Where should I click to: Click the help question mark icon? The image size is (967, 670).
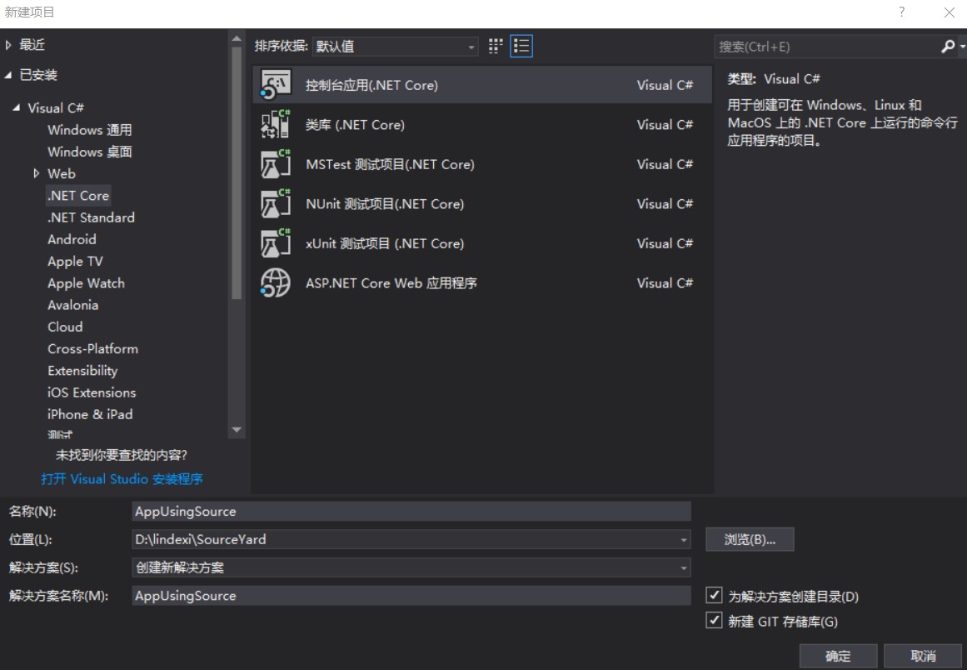(x=902, y=12)
